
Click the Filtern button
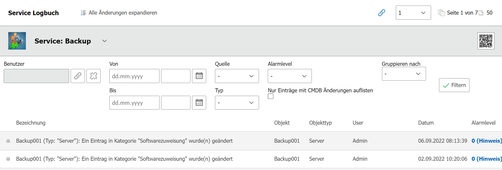coord(454,85)
